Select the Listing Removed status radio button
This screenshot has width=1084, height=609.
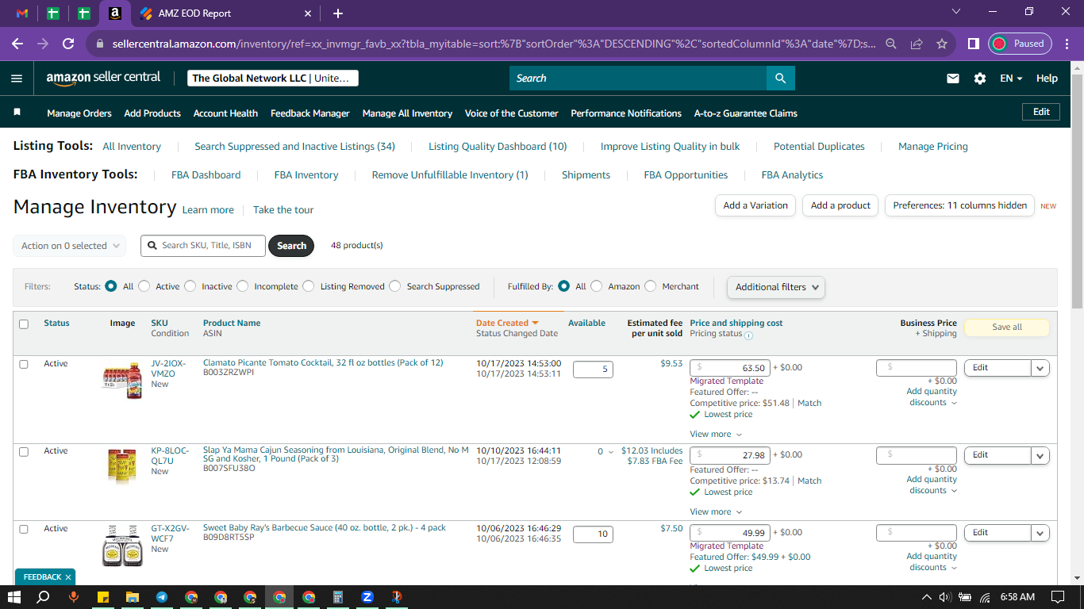(x=309, y=286)
